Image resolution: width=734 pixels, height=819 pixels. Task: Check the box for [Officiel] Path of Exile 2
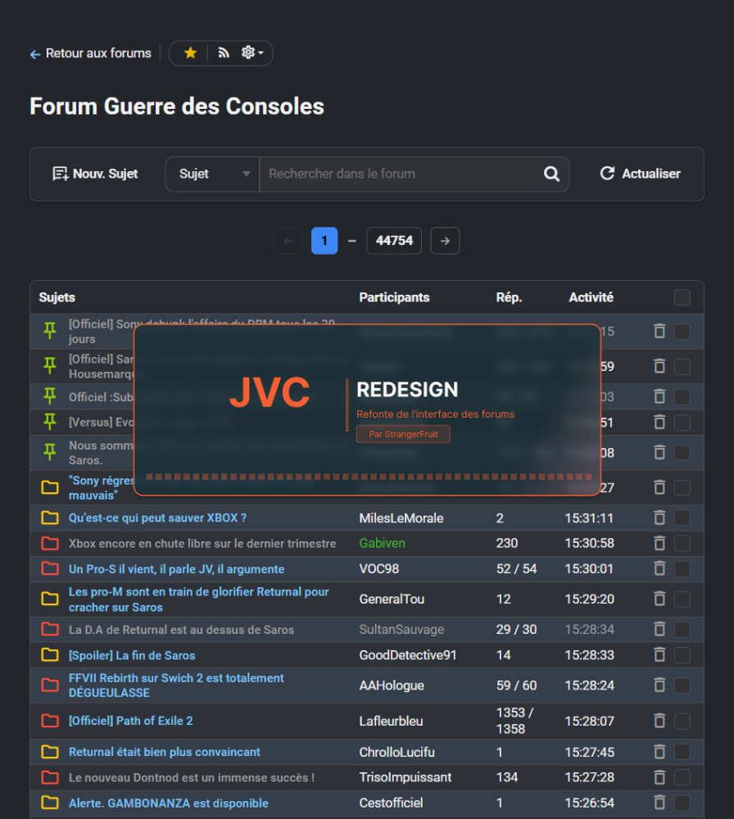point(682,722)
